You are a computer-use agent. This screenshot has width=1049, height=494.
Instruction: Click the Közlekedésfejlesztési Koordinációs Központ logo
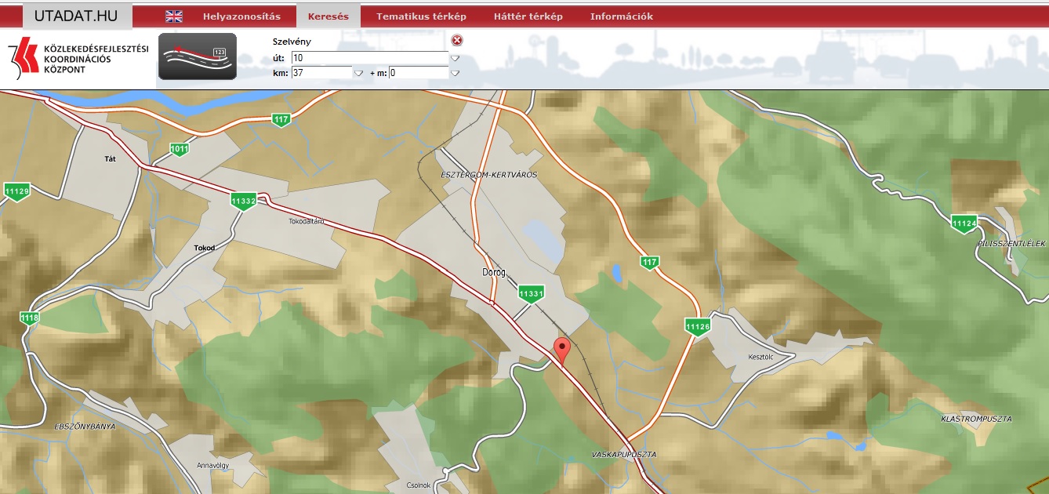[78, 59]
